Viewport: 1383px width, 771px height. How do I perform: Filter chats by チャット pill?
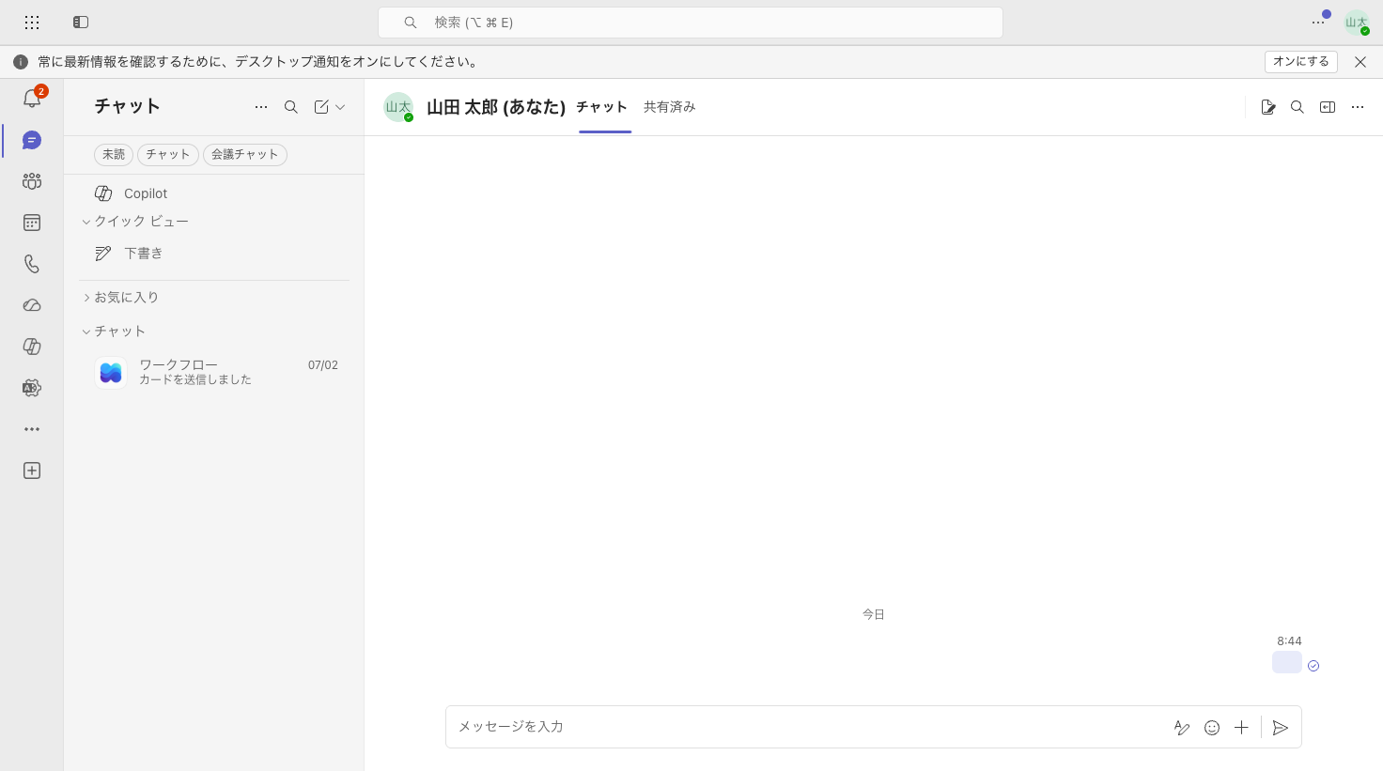(168, 154)
